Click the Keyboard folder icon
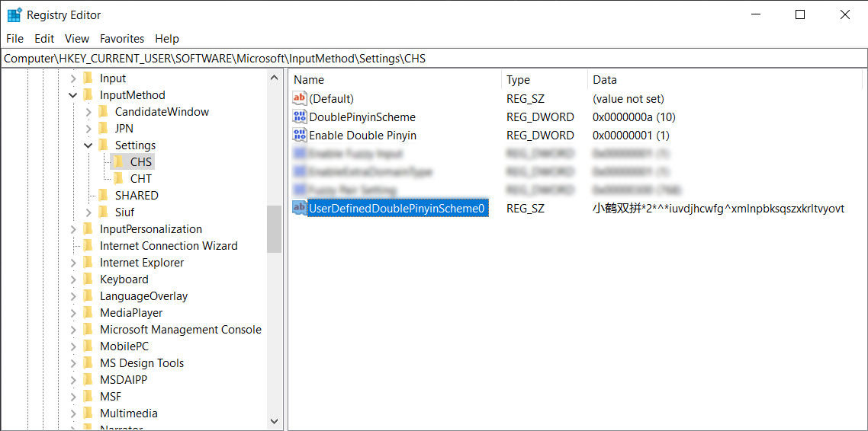Image resolution: width=868 pixels, height=431 pixels. click(x=88, y=279)
